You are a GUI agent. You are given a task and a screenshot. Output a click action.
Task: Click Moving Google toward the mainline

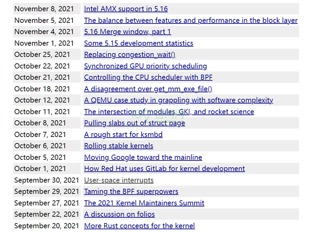(143, 157)
